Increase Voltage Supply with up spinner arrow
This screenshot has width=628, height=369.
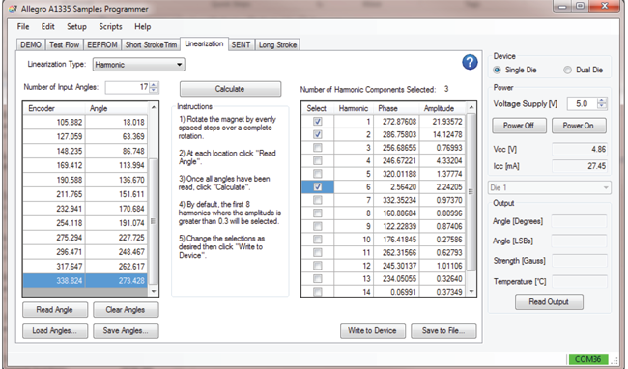click(x=602, y=100)
